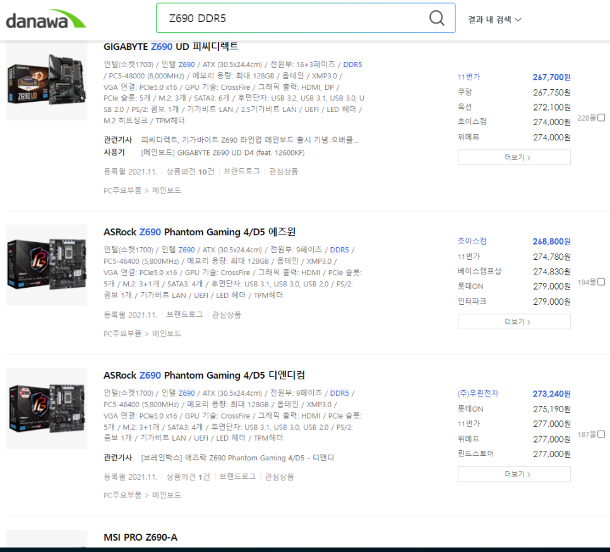The width and height of the screenshot is (610, 552).
Task: Open the GIGABYTE Z690 UD product thumbnail
Action: [47, 80]
